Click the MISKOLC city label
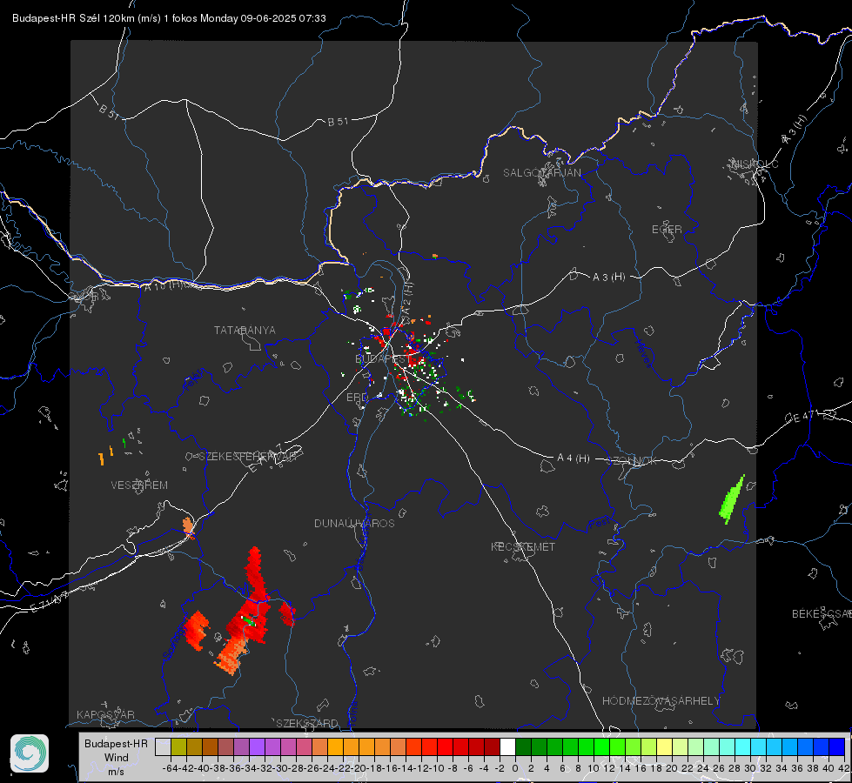The image size is (852, 783). coord(755,164)
